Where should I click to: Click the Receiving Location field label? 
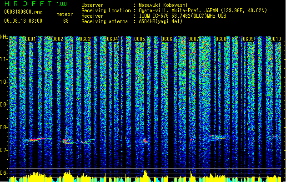[x=106, y=10]
